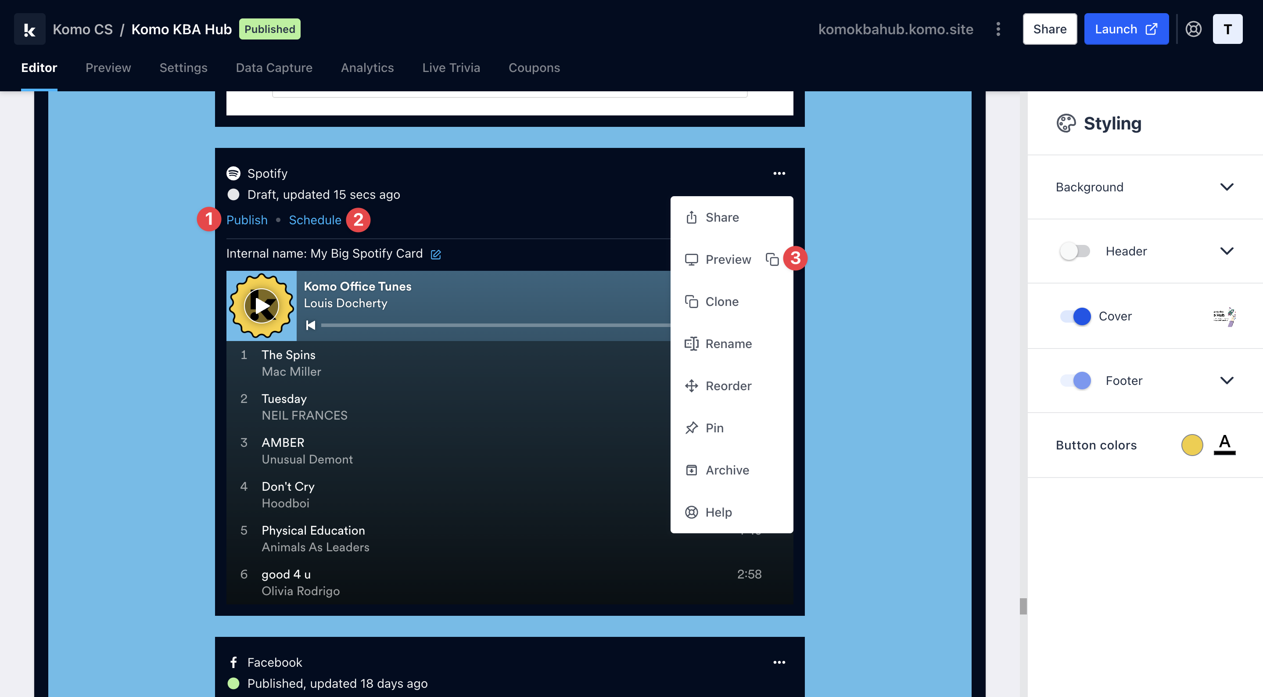Open the Facebook card three-dot menu
The image size is (1263, 697).
pyautogui.click(x=779, y=662)
